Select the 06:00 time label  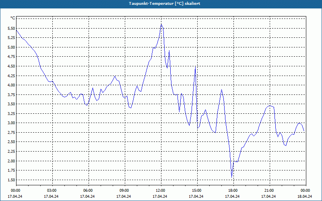[x=89, y=191]
